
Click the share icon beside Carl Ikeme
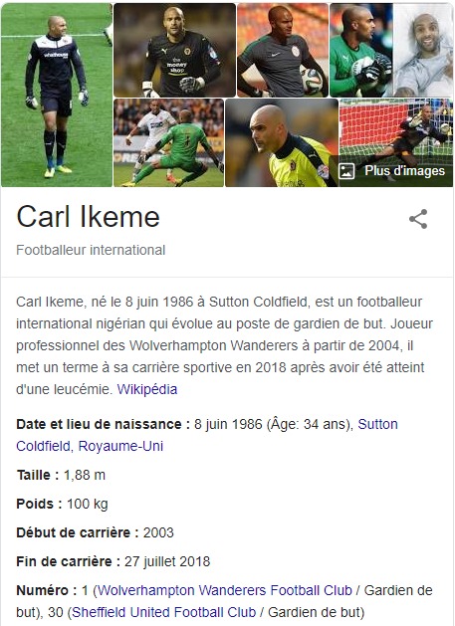point(418,219)
